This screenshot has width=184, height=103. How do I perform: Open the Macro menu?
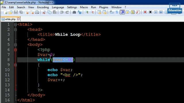(x=84, y=7)
